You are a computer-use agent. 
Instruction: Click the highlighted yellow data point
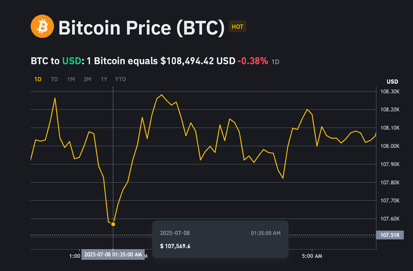pos(113,224)
